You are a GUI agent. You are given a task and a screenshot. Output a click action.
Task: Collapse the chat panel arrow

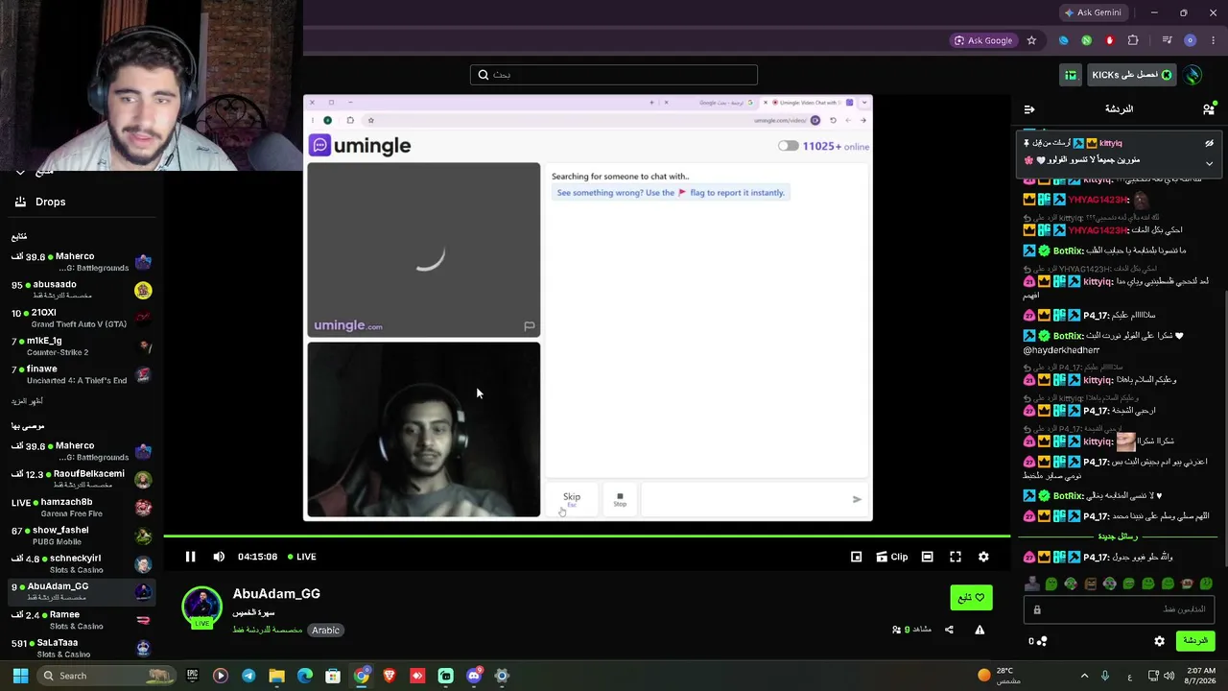coord(1028,109)
